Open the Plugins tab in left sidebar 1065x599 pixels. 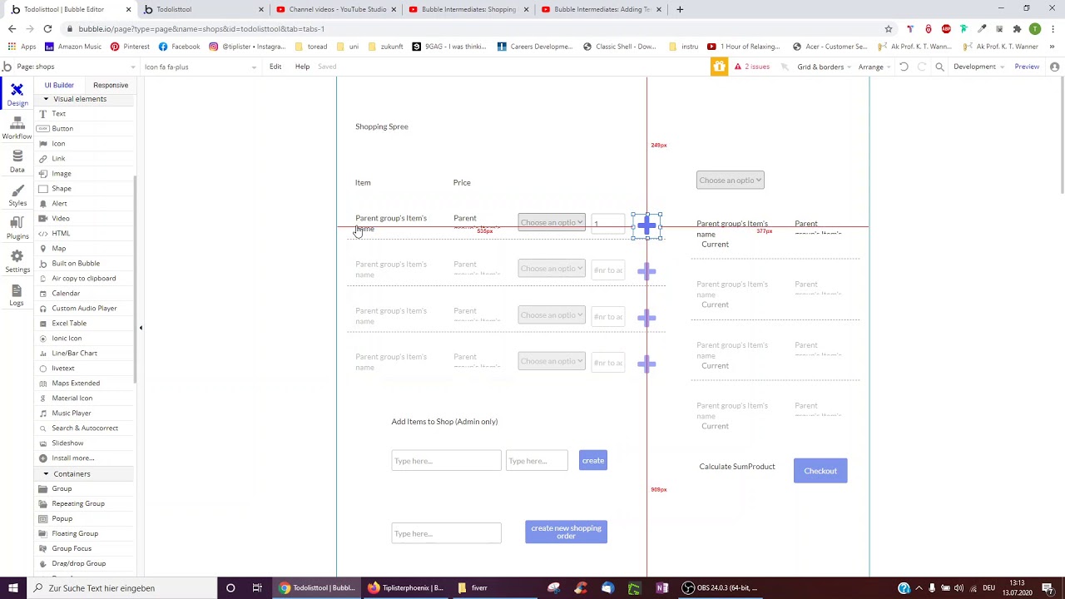pos(17,228)
